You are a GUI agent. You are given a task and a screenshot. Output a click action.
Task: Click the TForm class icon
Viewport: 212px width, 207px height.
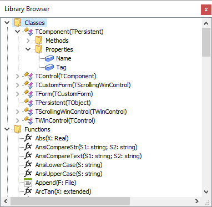(x=28, y=94)
